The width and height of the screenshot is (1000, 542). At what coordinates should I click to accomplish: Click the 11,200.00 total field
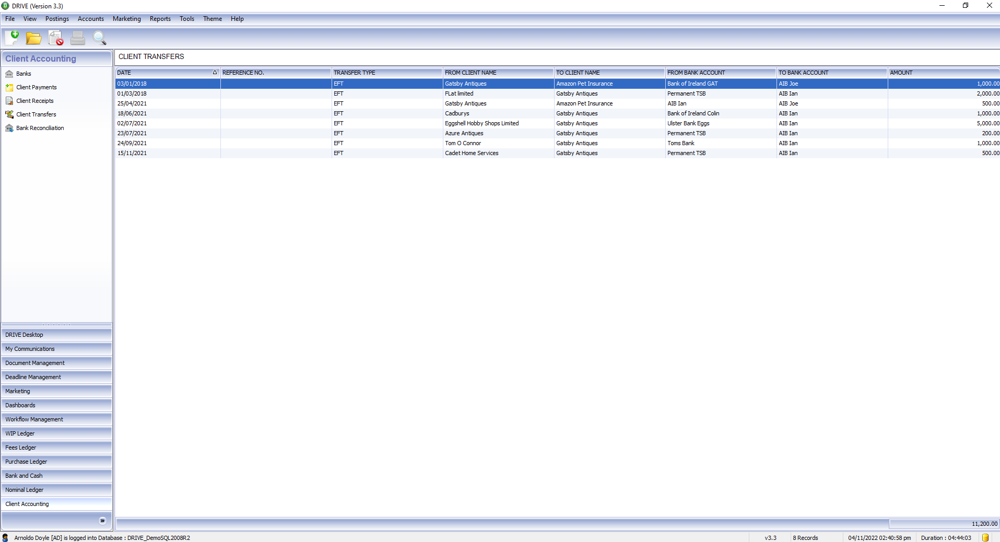click(944, 524)
